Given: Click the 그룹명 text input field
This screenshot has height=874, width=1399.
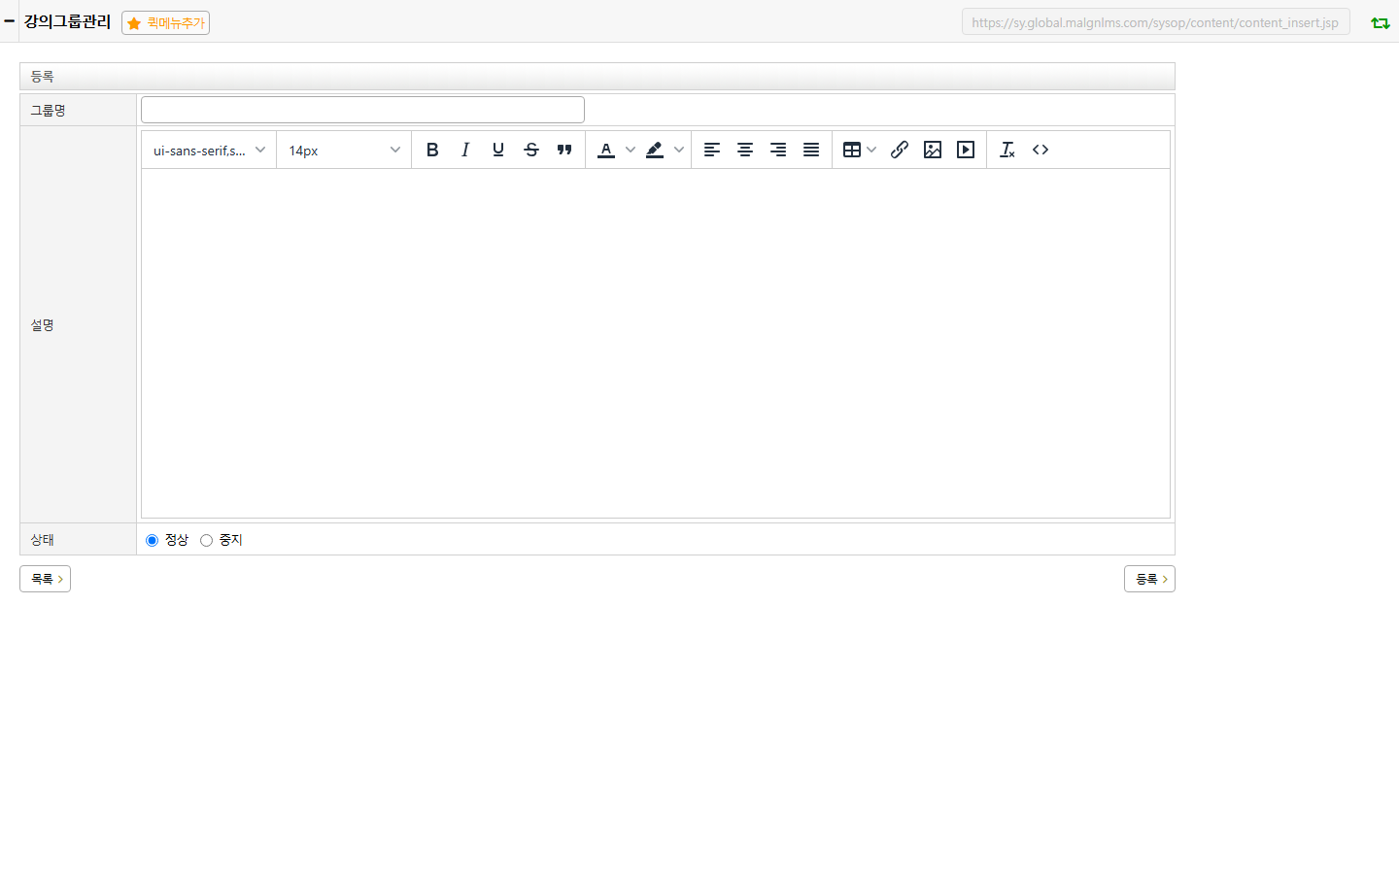Looking at the screenshot, I should 362,110.
